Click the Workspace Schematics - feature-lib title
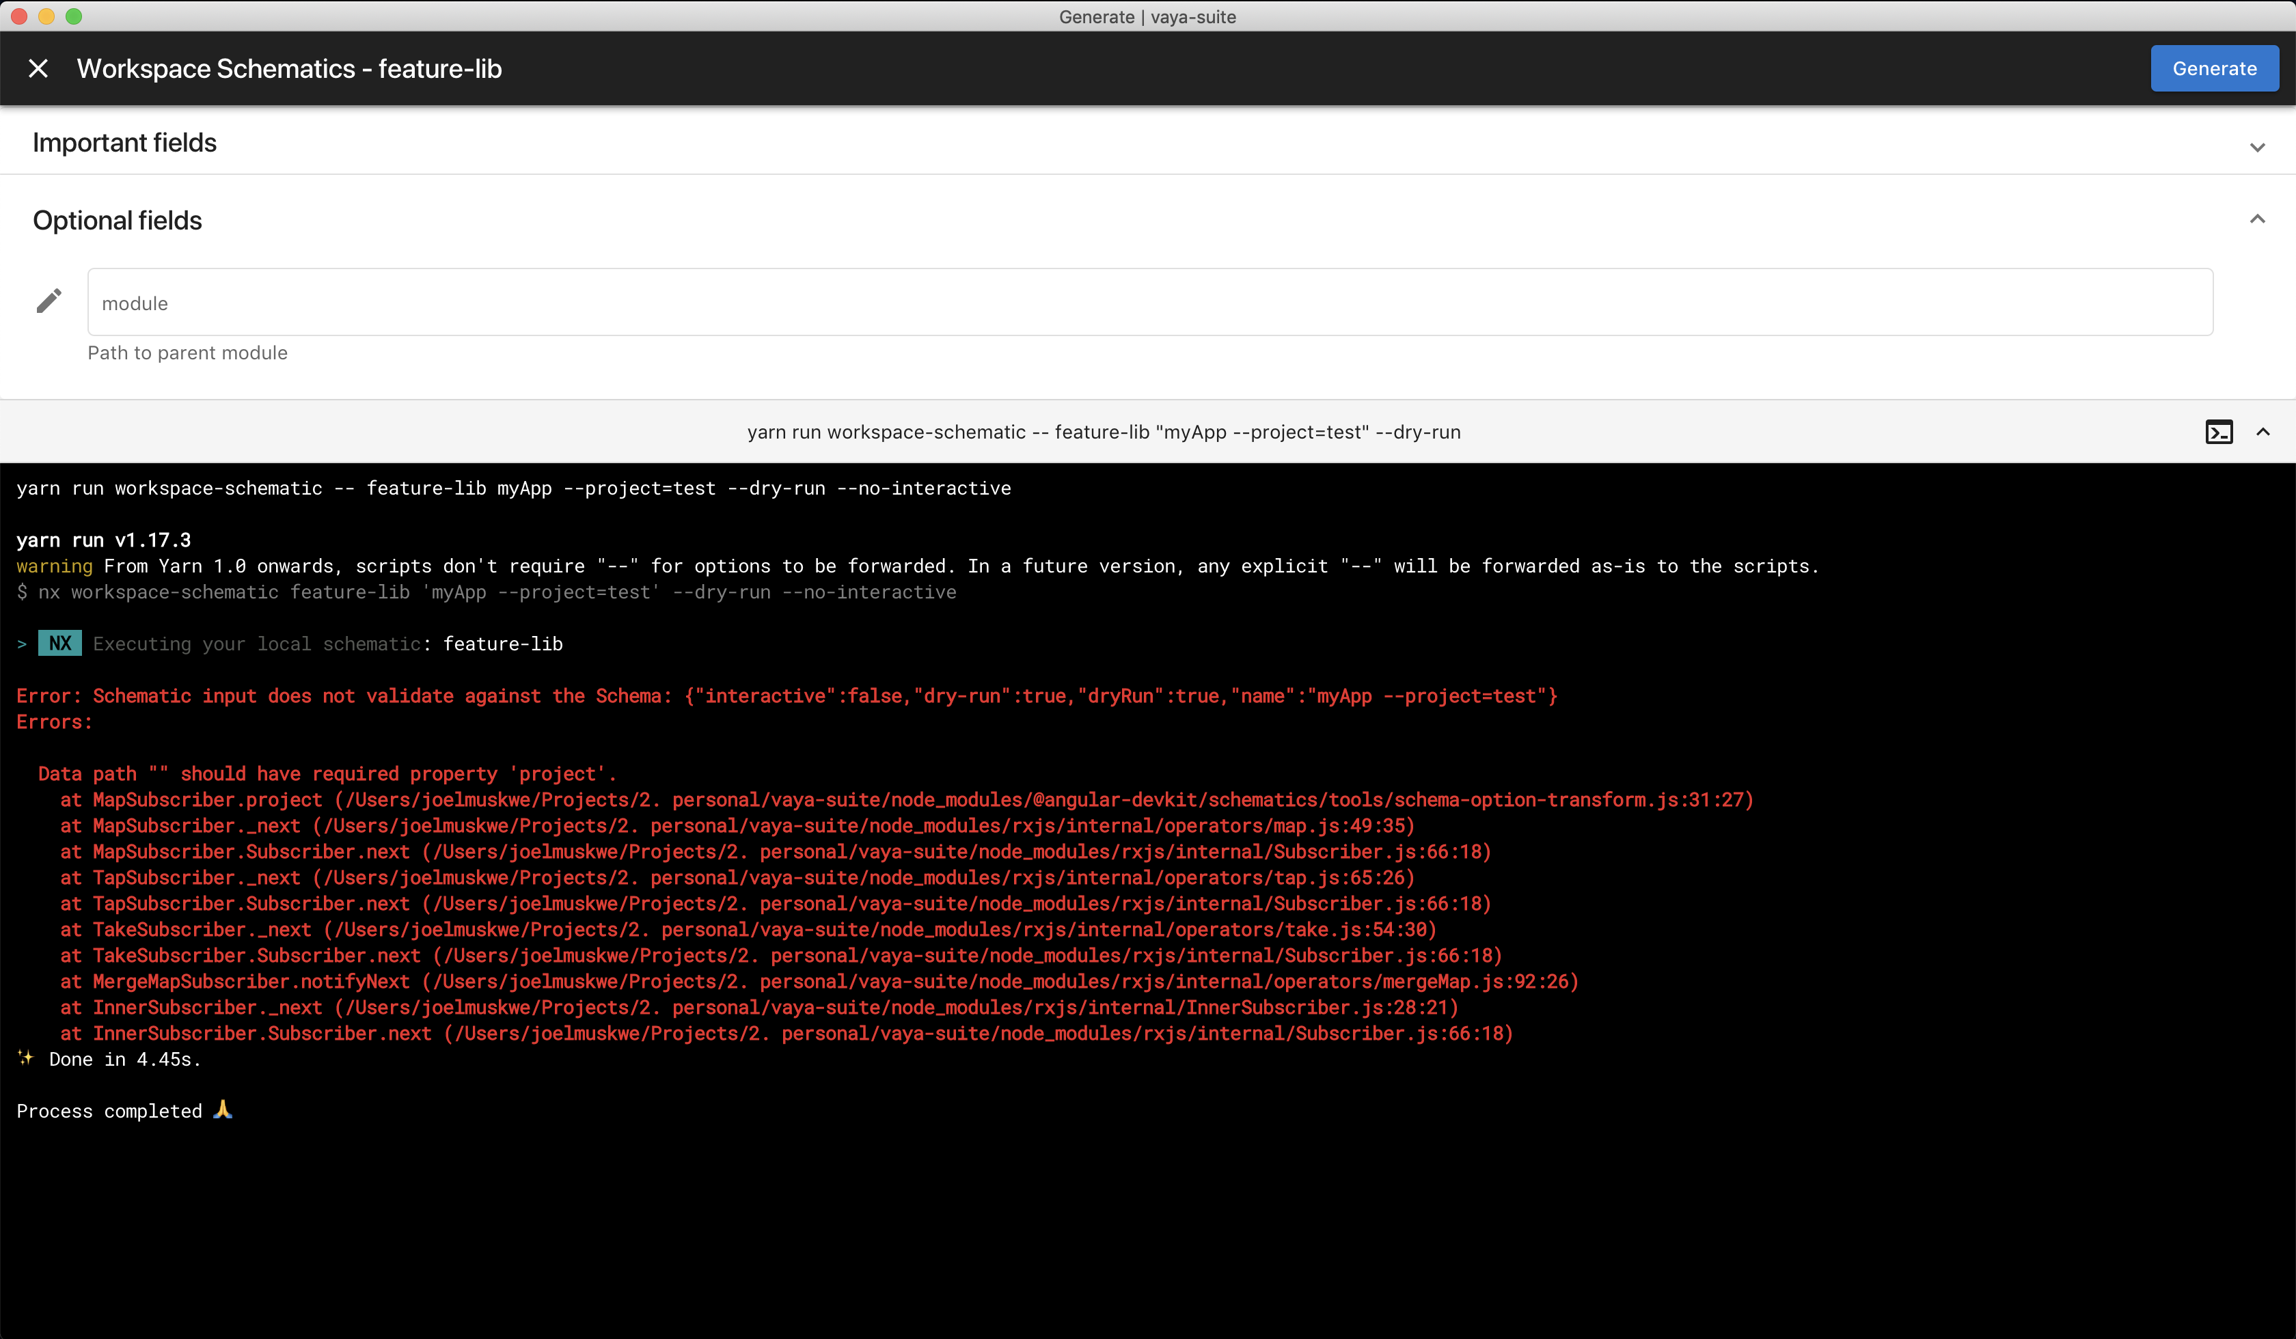 click(x=289, y=68)
